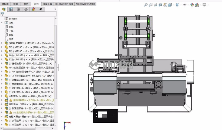Click warning icon on 主动轮动力部分

(11, 112)
